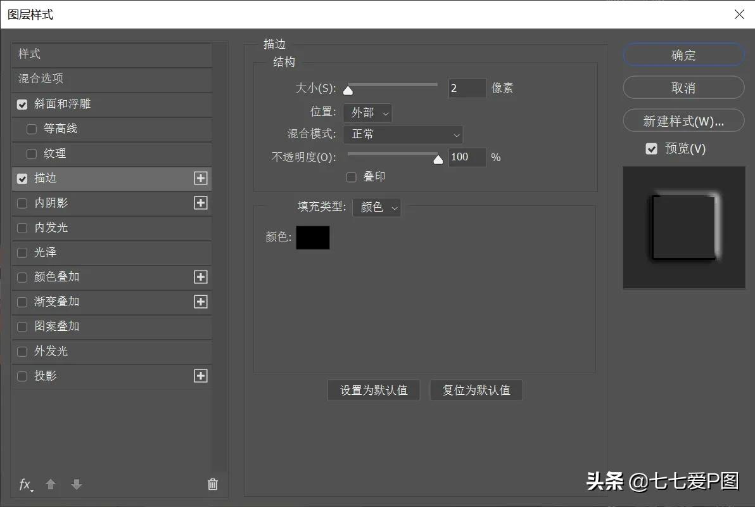Select the 斜面和浮雕 row label
This screenshot has height=507, width=755.
63,104
